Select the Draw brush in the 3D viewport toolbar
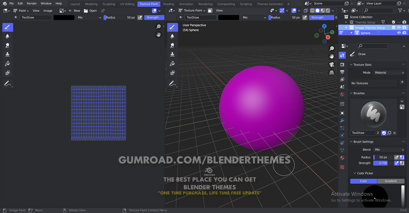Screen dimensions: 409x213 pyautogui.click(x=173, y=27)
